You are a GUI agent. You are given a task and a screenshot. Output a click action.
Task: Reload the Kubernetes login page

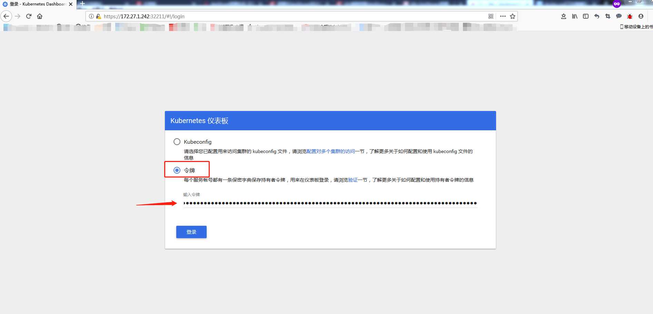(x=29, y=16)
